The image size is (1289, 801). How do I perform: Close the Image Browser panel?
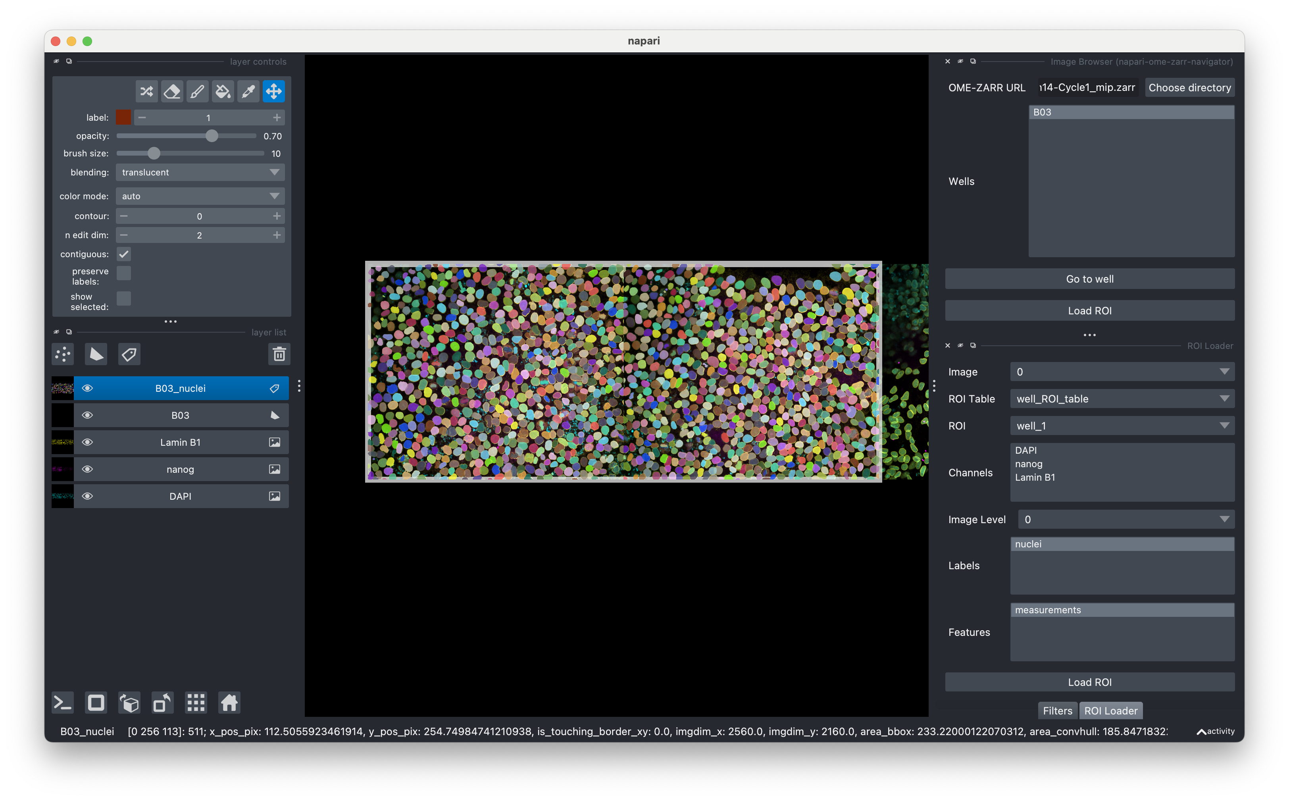click(947, 62)
